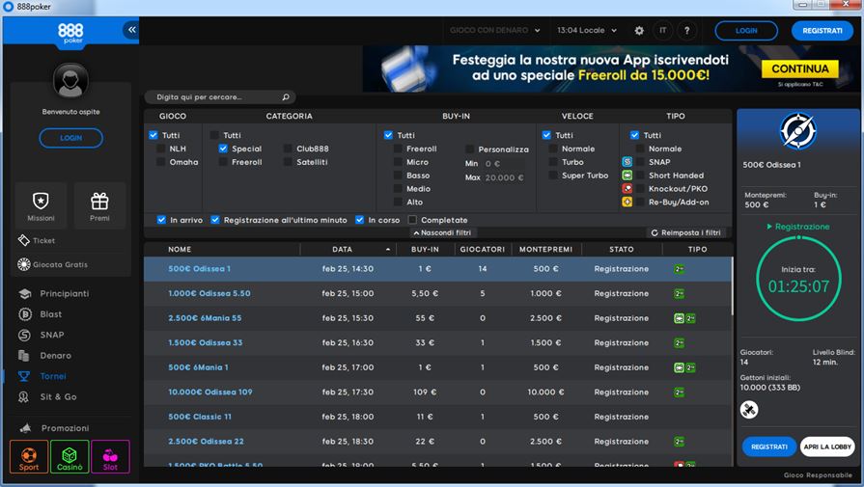Open Sit & Go in the sidebar
Image resolution: width=864 pixels, height=487 pixels.
coord(58,396)
